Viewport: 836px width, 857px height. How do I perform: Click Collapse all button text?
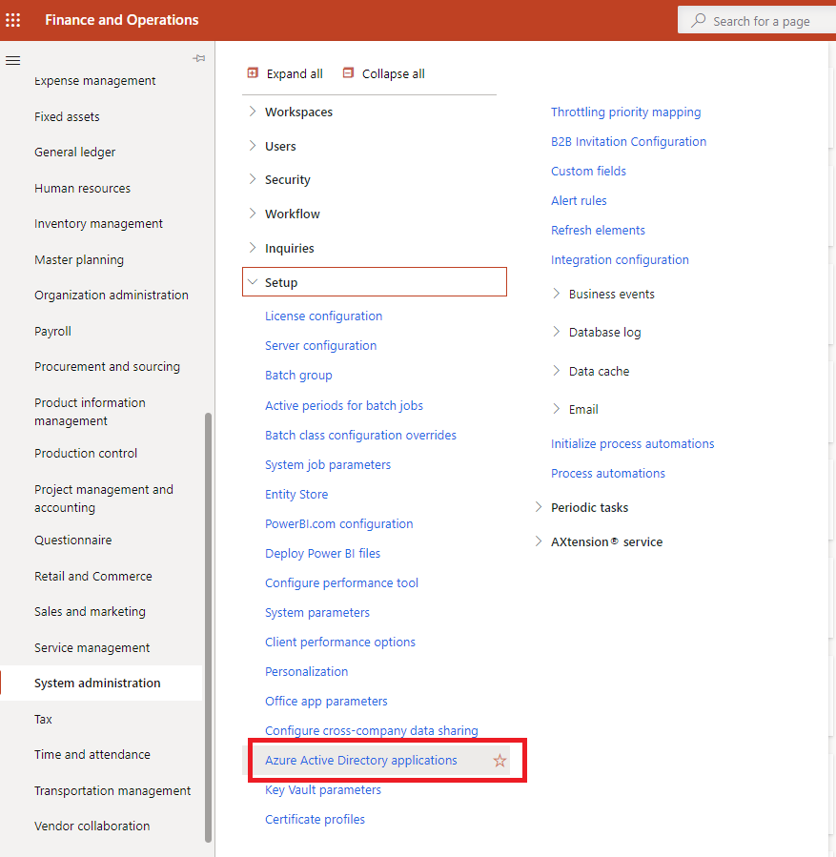394,73
